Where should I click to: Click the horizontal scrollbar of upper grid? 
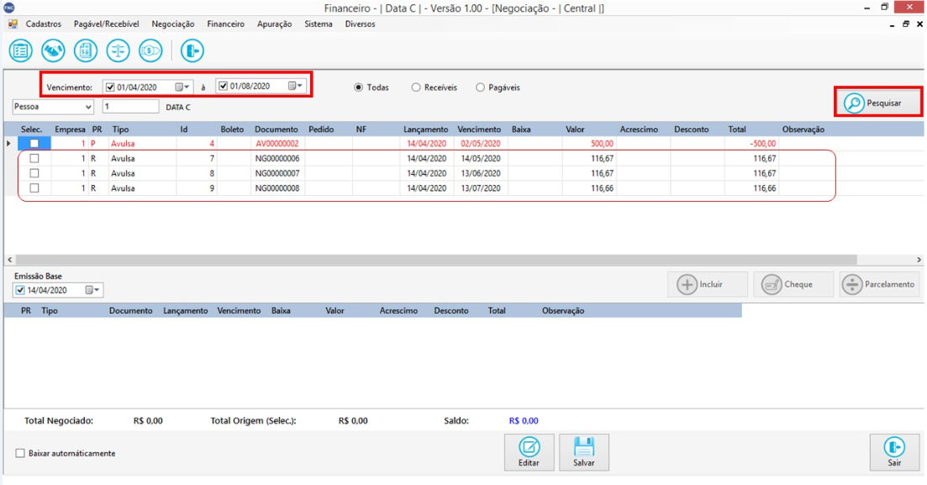(435, 260)
